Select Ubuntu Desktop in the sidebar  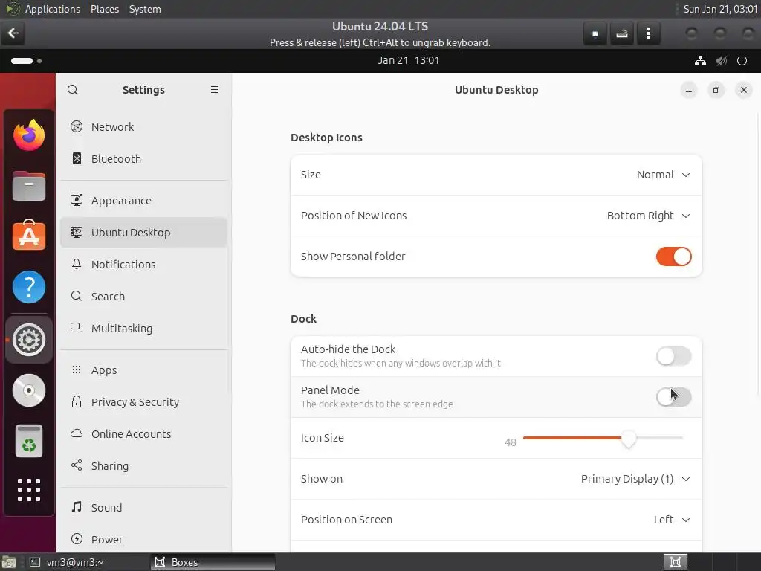click(x=143, y=233)
